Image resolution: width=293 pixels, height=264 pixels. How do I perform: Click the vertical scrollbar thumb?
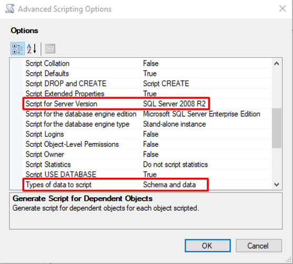point(277,128)
